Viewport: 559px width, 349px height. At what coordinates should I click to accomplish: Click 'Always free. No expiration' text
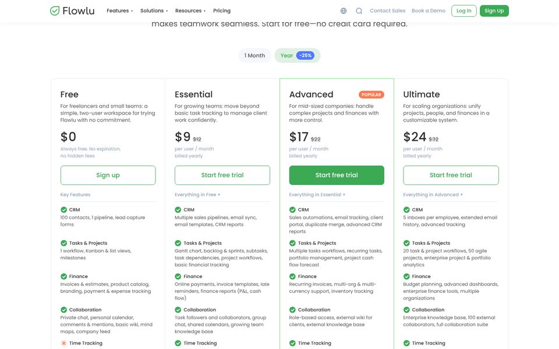[x=91, y=149]
